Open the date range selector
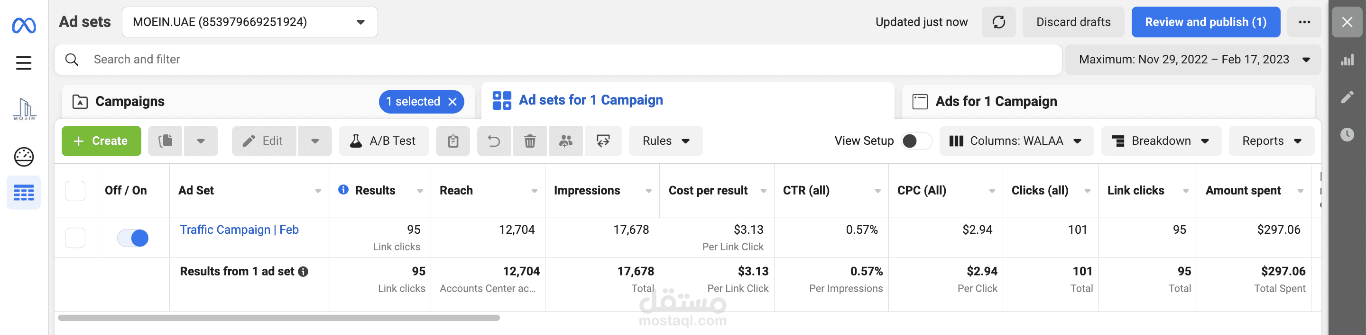The height and width of the screenshot is (335, 1366). click(x=1192, y=60)
